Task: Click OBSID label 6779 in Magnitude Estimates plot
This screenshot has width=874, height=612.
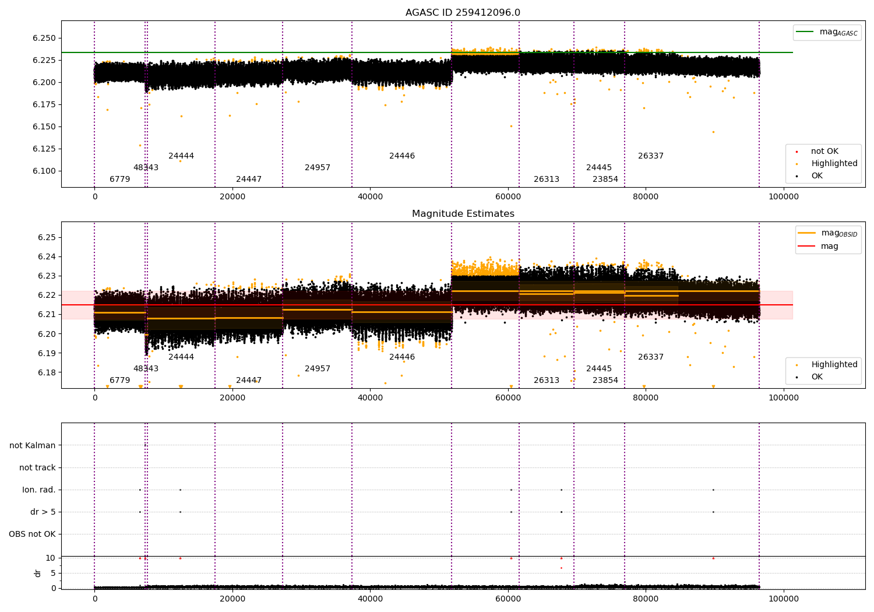Action: [120, 381]
